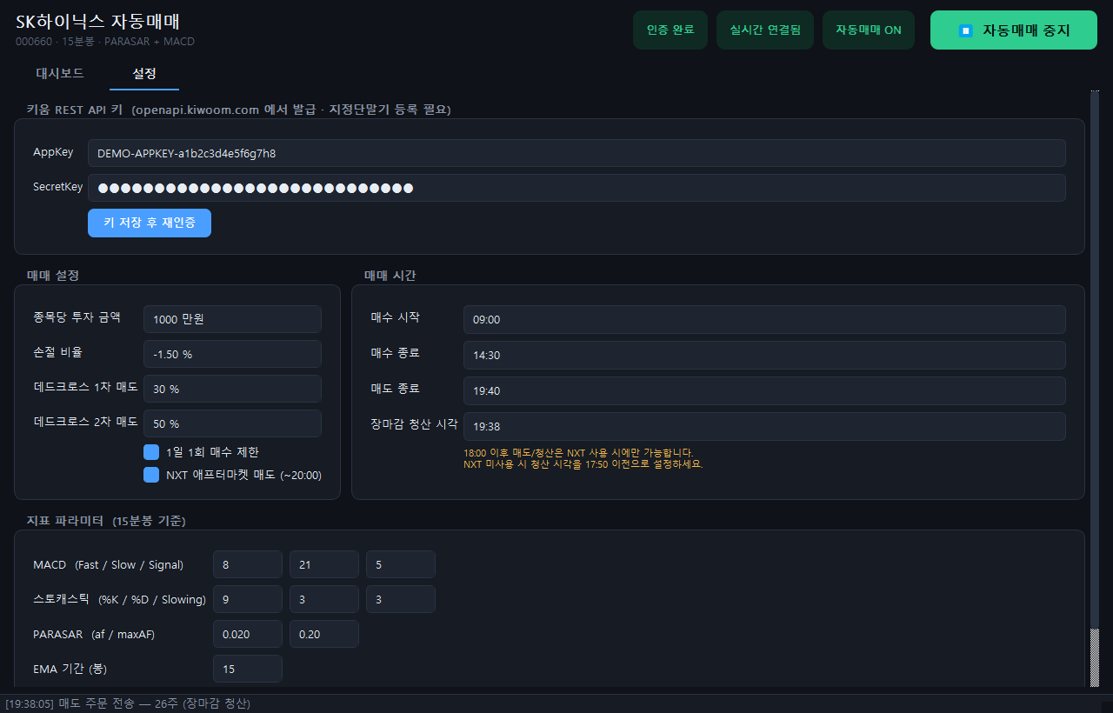
Task: Edit the 장마감 청산 시각 field
Action: (x=764, y=426)
